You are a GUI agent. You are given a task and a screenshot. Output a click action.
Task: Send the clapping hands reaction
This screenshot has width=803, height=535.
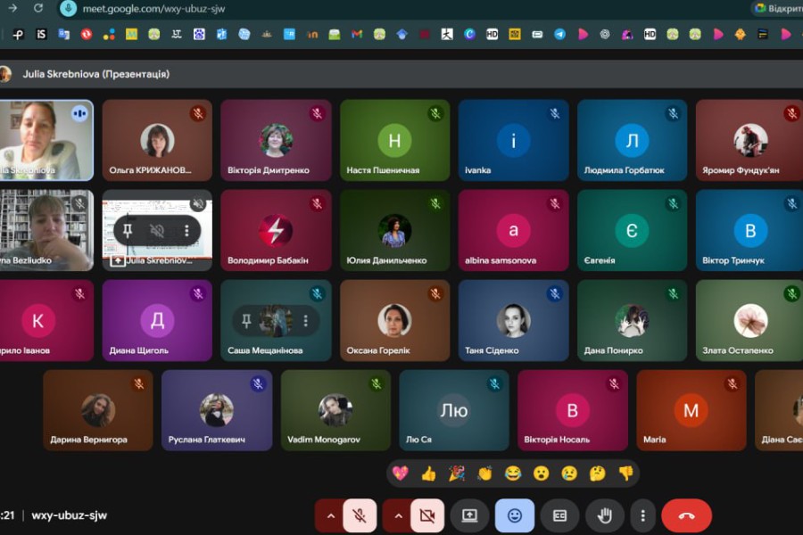click(x=484, y=473)
